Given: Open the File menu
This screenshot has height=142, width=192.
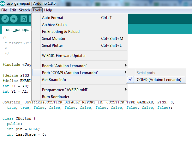Looking at the screenshot, I should point(4,10).
